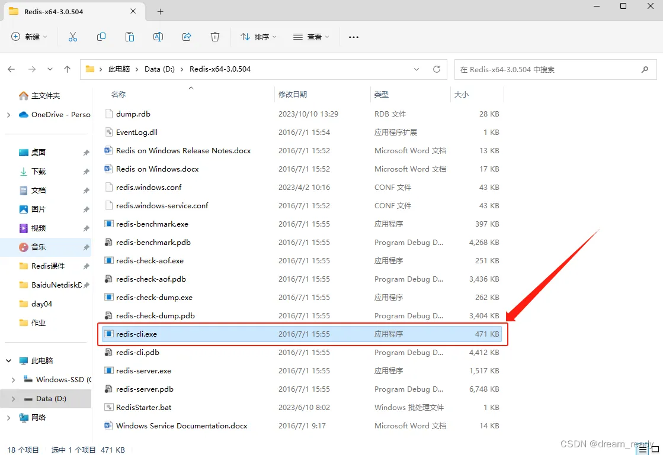Open 文档 documents in sidebar
The height and width of the screenshot is (455, 663).
[x=33, y=191]
